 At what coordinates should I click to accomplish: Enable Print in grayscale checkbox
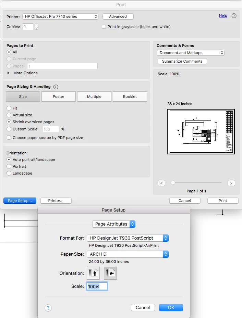click(x=104, y=27)
